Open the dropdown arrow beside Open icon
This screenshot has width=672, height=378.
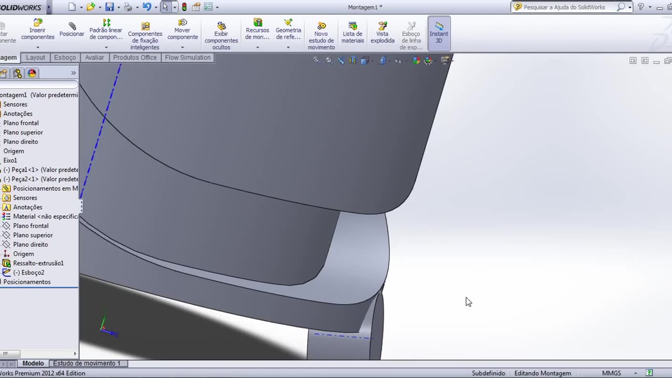(x=100, y=7)
